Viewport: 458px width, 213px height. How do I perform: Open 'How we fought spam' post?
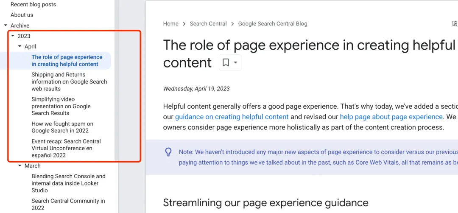[62, 127]
